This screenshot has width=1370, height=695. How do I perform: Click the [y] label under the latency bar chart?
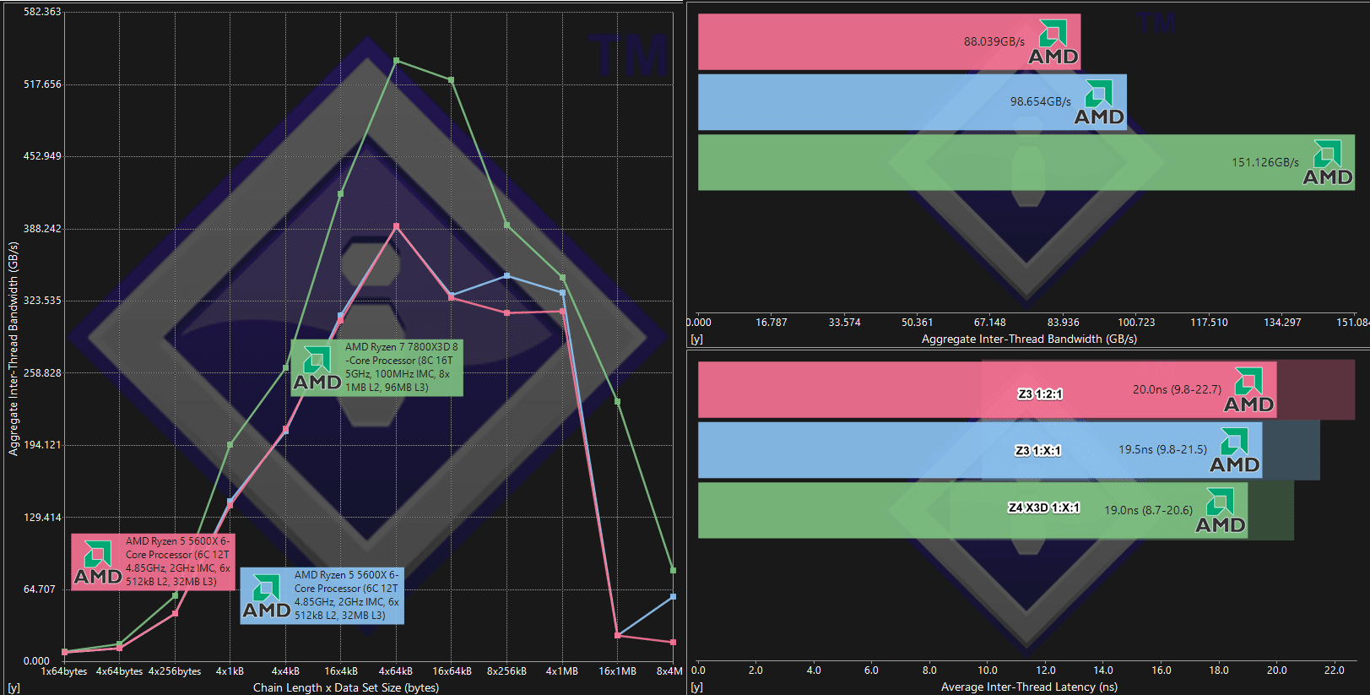pyautogui.click(x=696, y=687)
